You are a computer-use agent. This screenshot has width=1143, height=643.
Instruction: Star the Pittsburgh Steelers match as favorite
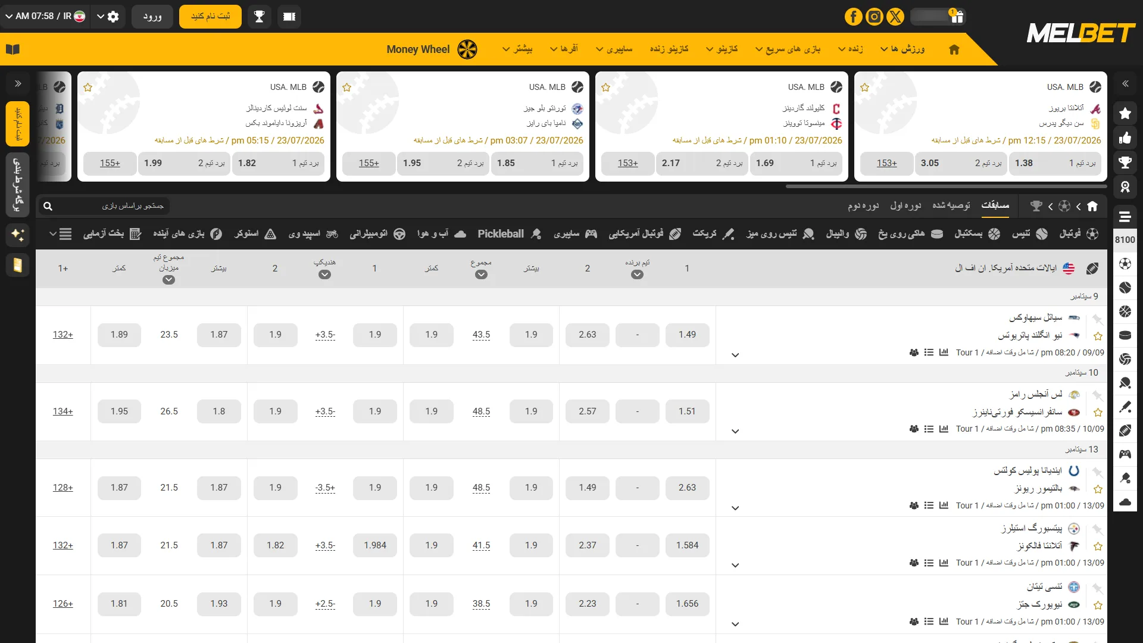[x=1098, y=547]
